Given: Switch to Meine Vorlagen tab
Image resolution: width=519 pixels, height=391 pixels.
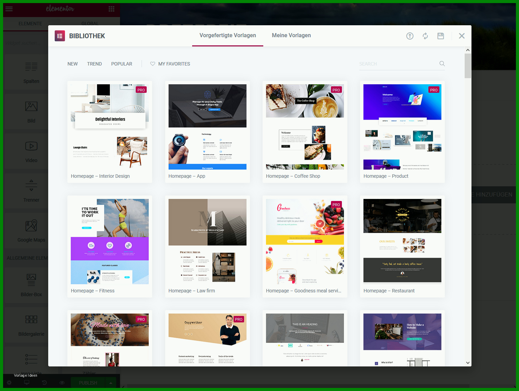Looking at the screenshot, I should point(291,35).
